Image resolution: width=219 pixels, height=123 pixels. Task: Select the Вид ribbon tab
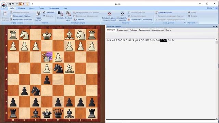point(65,8)
